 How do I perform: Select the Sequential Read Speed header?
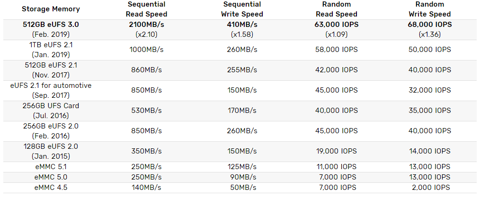pyautogui.click(x=147, y=9)
